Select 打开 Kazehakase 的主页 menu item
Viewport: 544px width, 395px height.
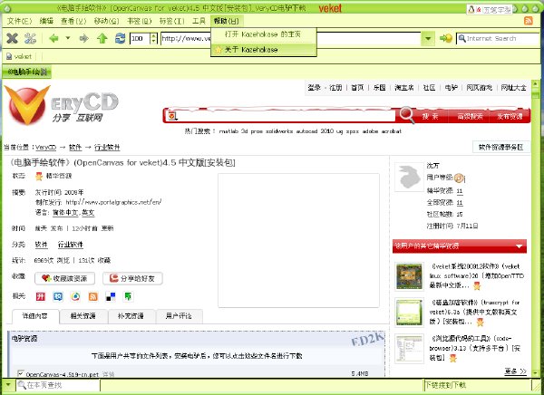coord(263,34)
